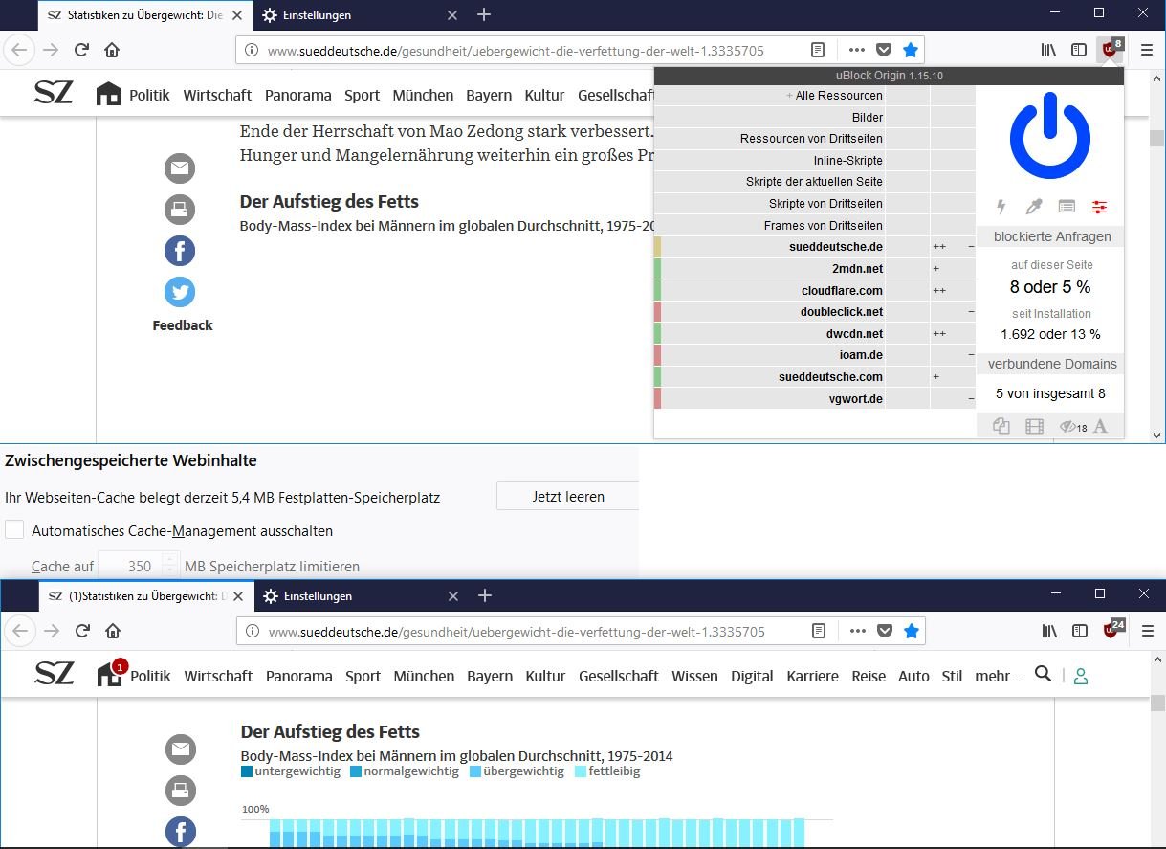Screen dimensions: 1166x849
Task: Click the cache size spinner arrows
Action: (x=169, y=566)
